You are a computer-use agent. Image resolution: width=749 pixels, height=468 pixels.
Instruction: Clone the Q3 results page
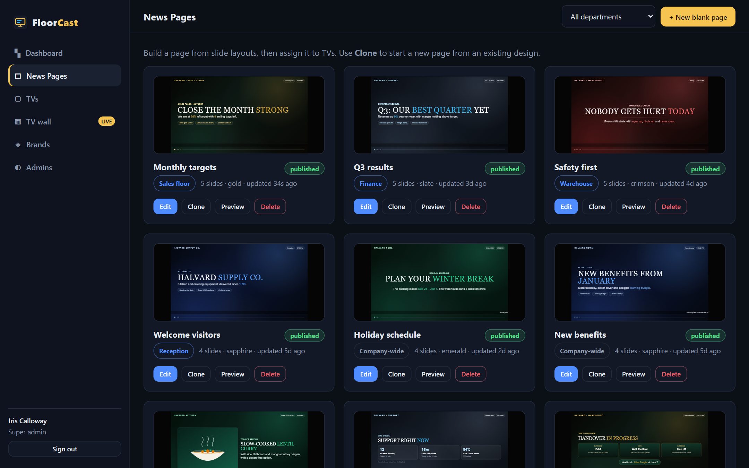click(396, 207)
